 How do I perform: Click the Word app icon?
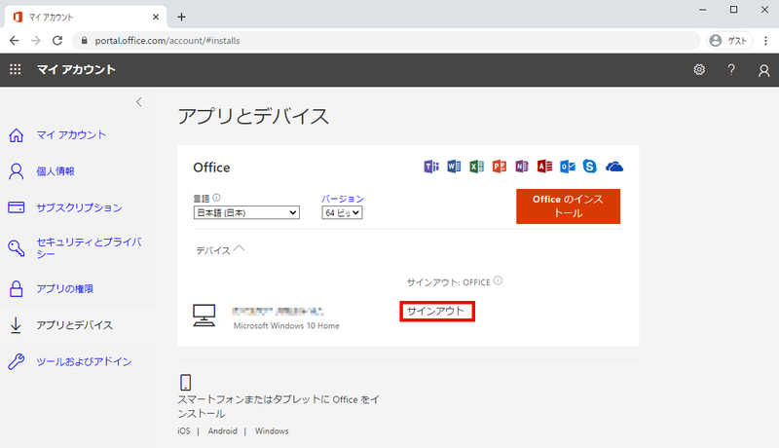(454, 167)
